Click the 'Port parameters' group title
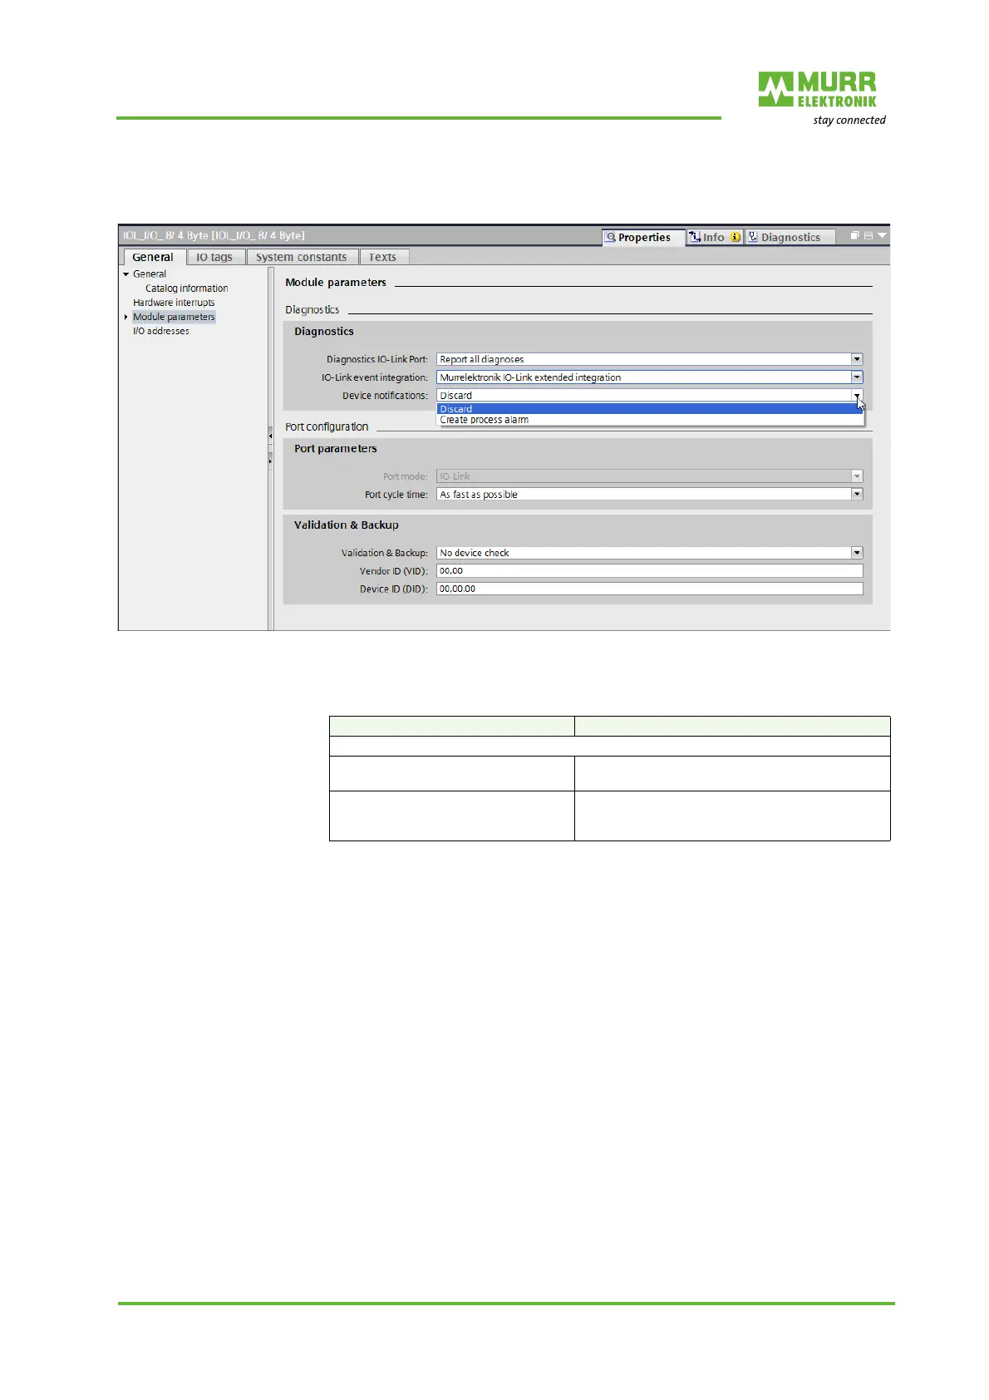Screen dimensions: 989x1400 point(336,448)
